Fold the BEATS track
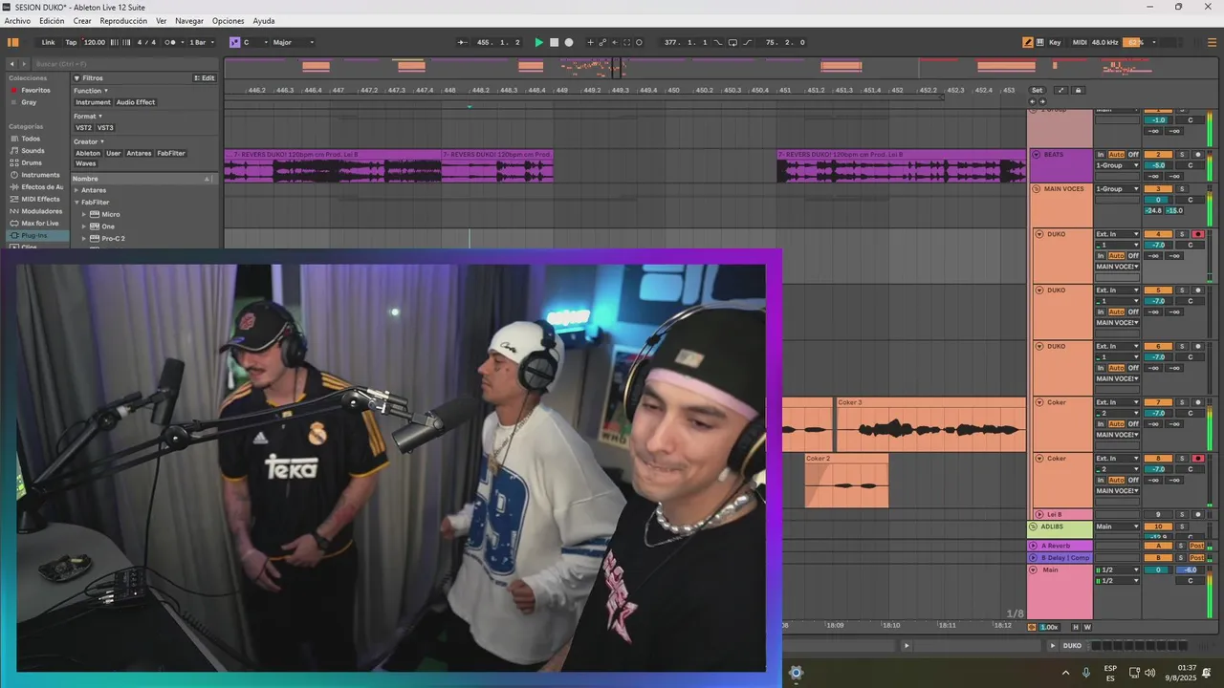The image size is (1224, 688). tap(1036, 154)
